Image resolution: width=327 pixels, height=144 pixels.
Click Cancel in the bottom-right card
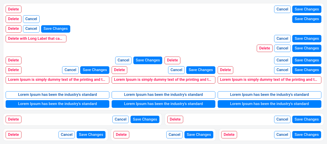click(x=282, y=135)
